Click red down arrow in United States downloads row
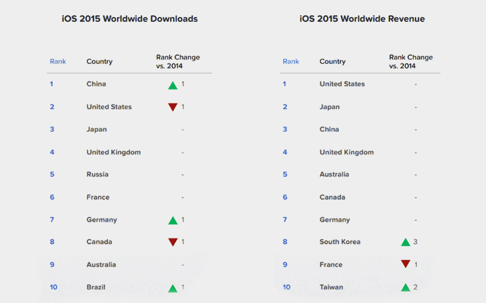 point(173,107)
